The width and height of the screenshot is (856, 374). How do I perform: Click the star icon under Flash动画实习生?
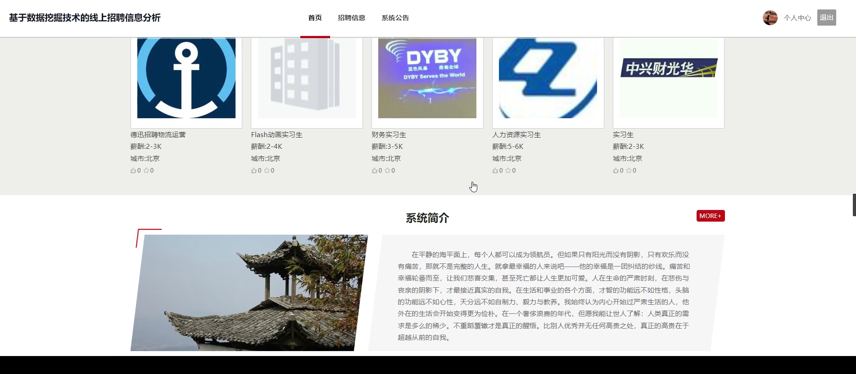pyautogui.click(x=267, y=171)
